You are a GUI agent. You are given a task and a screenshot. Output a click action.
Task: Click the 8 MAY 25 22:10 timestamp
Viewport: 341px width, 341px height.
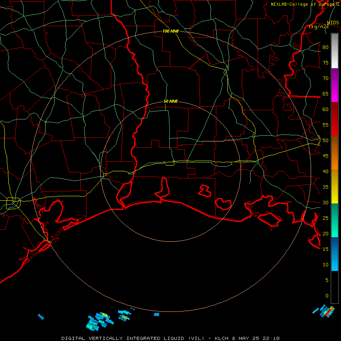(x=256, y=338)
